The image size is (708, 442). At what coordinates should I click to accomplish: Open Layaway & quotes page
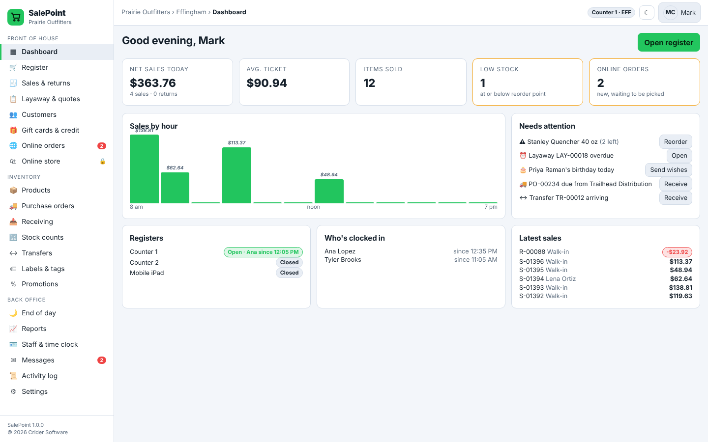[57, 99]
